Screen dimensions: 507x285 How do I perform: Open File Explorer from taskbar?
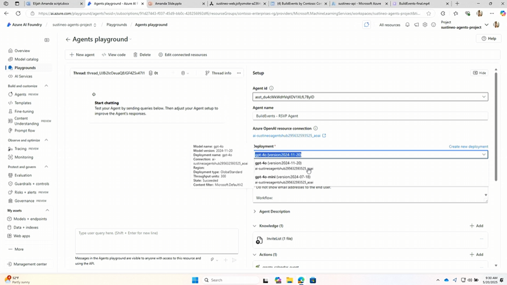289,281
